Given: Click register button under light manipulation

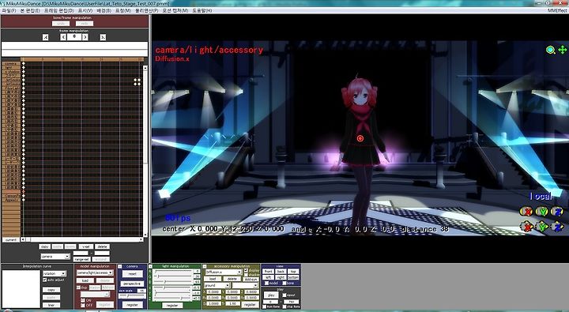Looking at the screenshot, I should click(x=172, y=306).
